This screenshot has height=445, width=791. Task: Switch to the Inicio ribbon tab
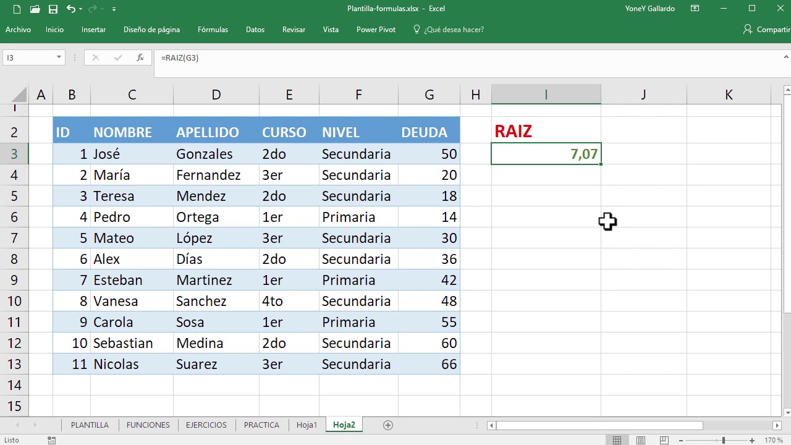coord(54,30)
